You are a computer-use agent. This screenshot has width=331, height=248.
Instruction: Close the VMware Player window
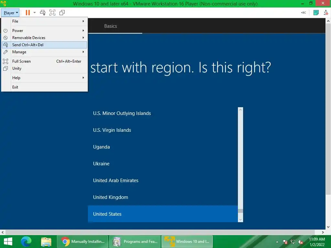click(x=323, y=3)
